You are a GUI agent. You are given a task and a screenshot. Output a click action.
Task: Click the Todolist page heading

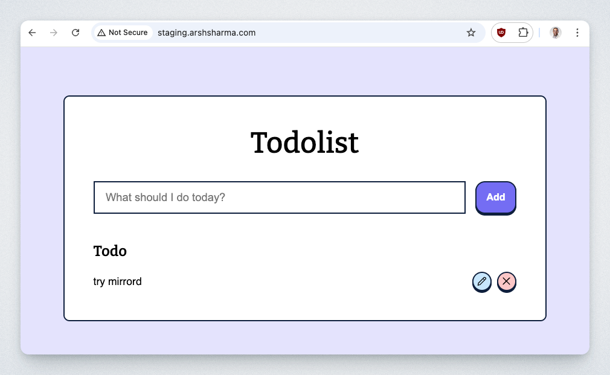click(x=304, y=143)
